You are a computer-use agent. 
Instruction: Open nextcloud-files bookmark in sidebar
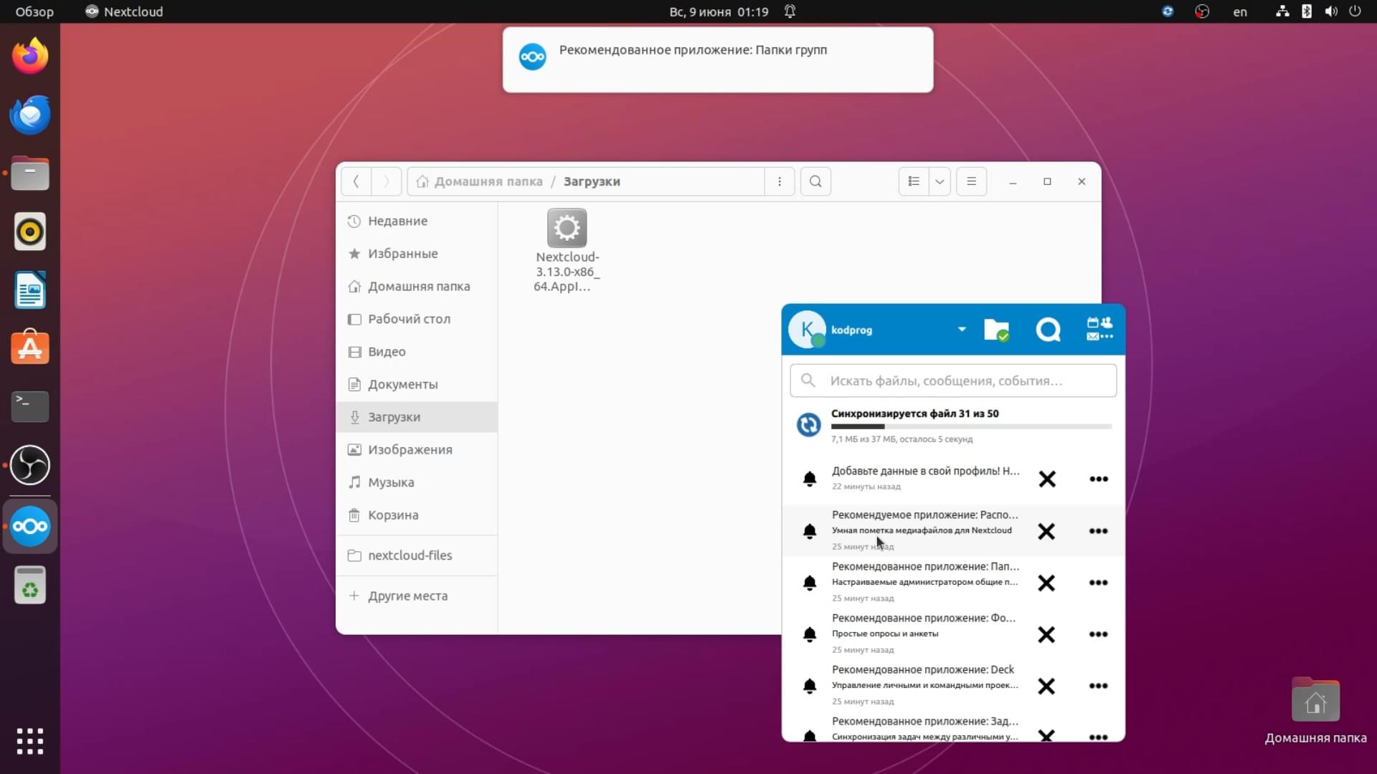coord(417,555)
